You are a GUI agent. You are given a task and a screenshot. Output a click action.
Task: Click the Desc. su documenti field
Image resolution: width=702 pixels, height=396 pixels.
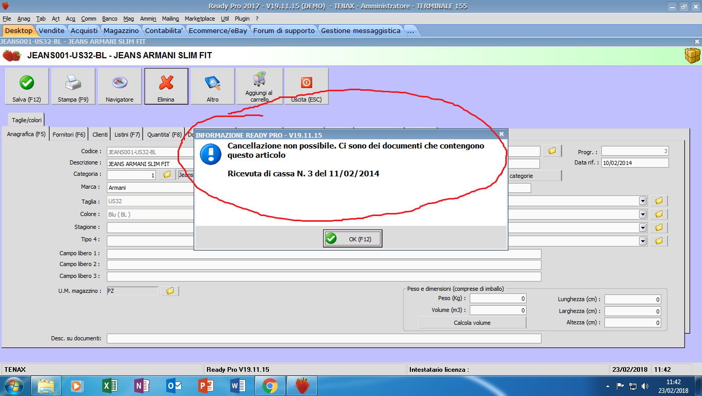(324, 338)
